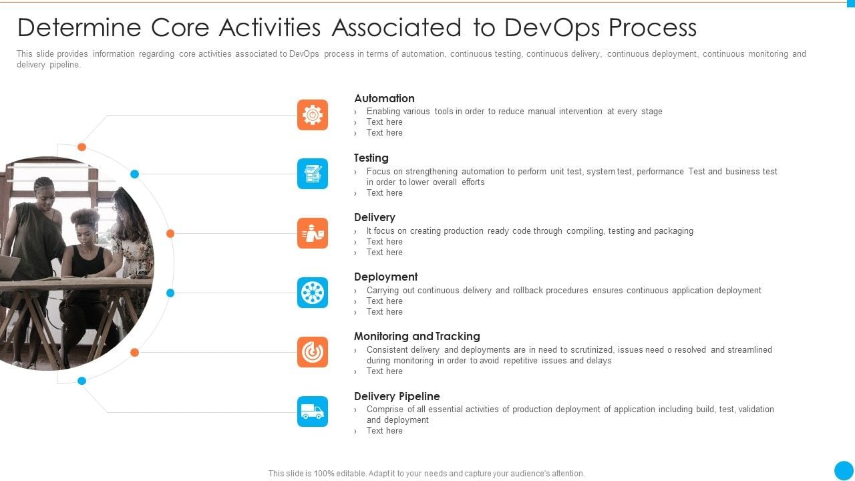Click the blue circle in the bottom-right corner

tap(844, 470)
